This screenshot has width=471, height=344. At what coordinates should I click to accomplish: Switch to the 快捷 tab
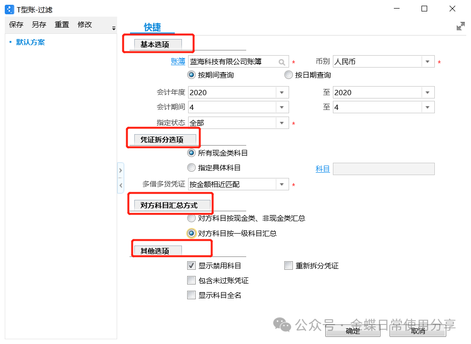(x=152, y=27)
